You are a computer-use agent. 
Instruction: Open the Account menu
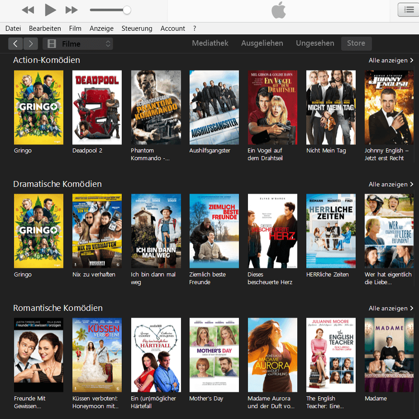coord(173,29)
